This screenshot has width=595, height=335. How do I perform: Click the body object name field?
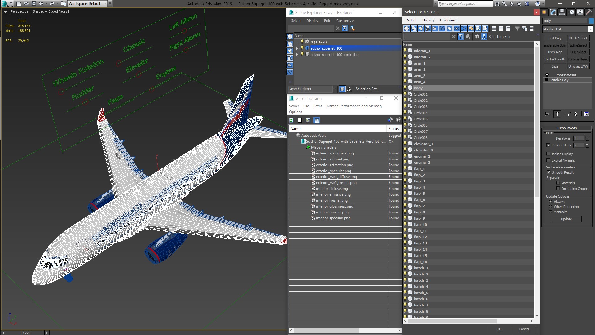click(x=565, y=21)
